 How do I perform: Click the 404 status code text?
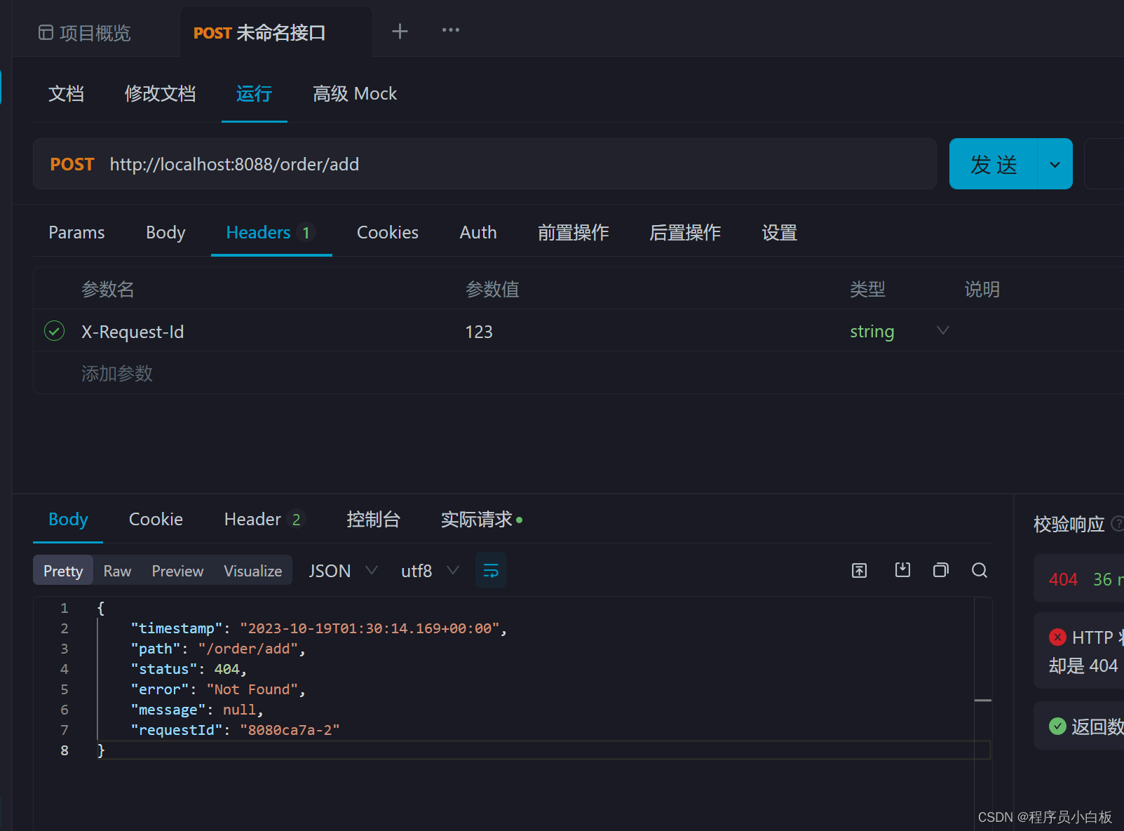coord(1063,580)
